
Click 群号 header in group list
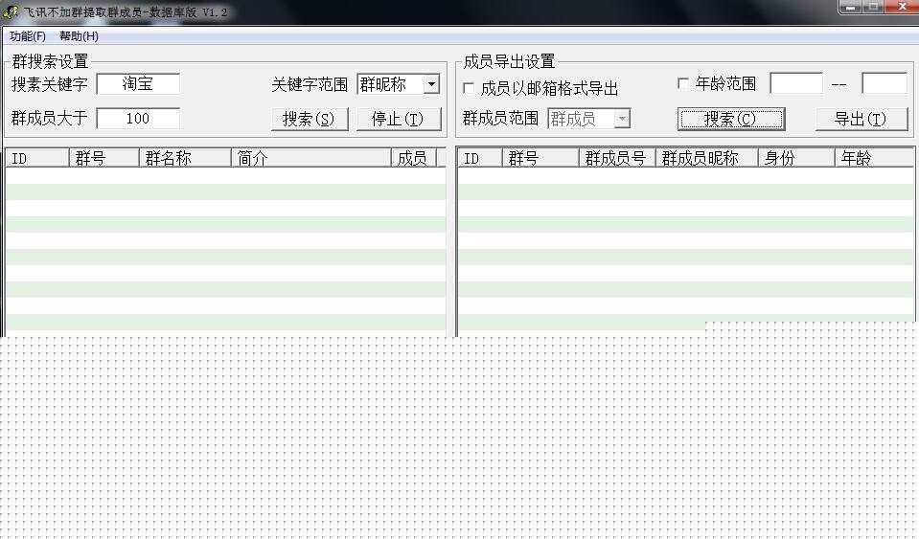tap(103, 158)
